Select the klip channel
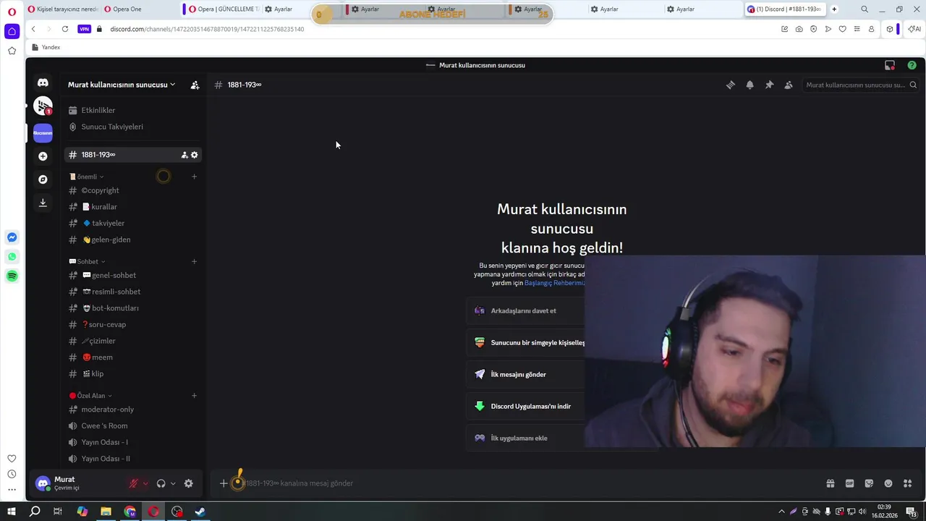The image size is (926, 521). [132, 373]
